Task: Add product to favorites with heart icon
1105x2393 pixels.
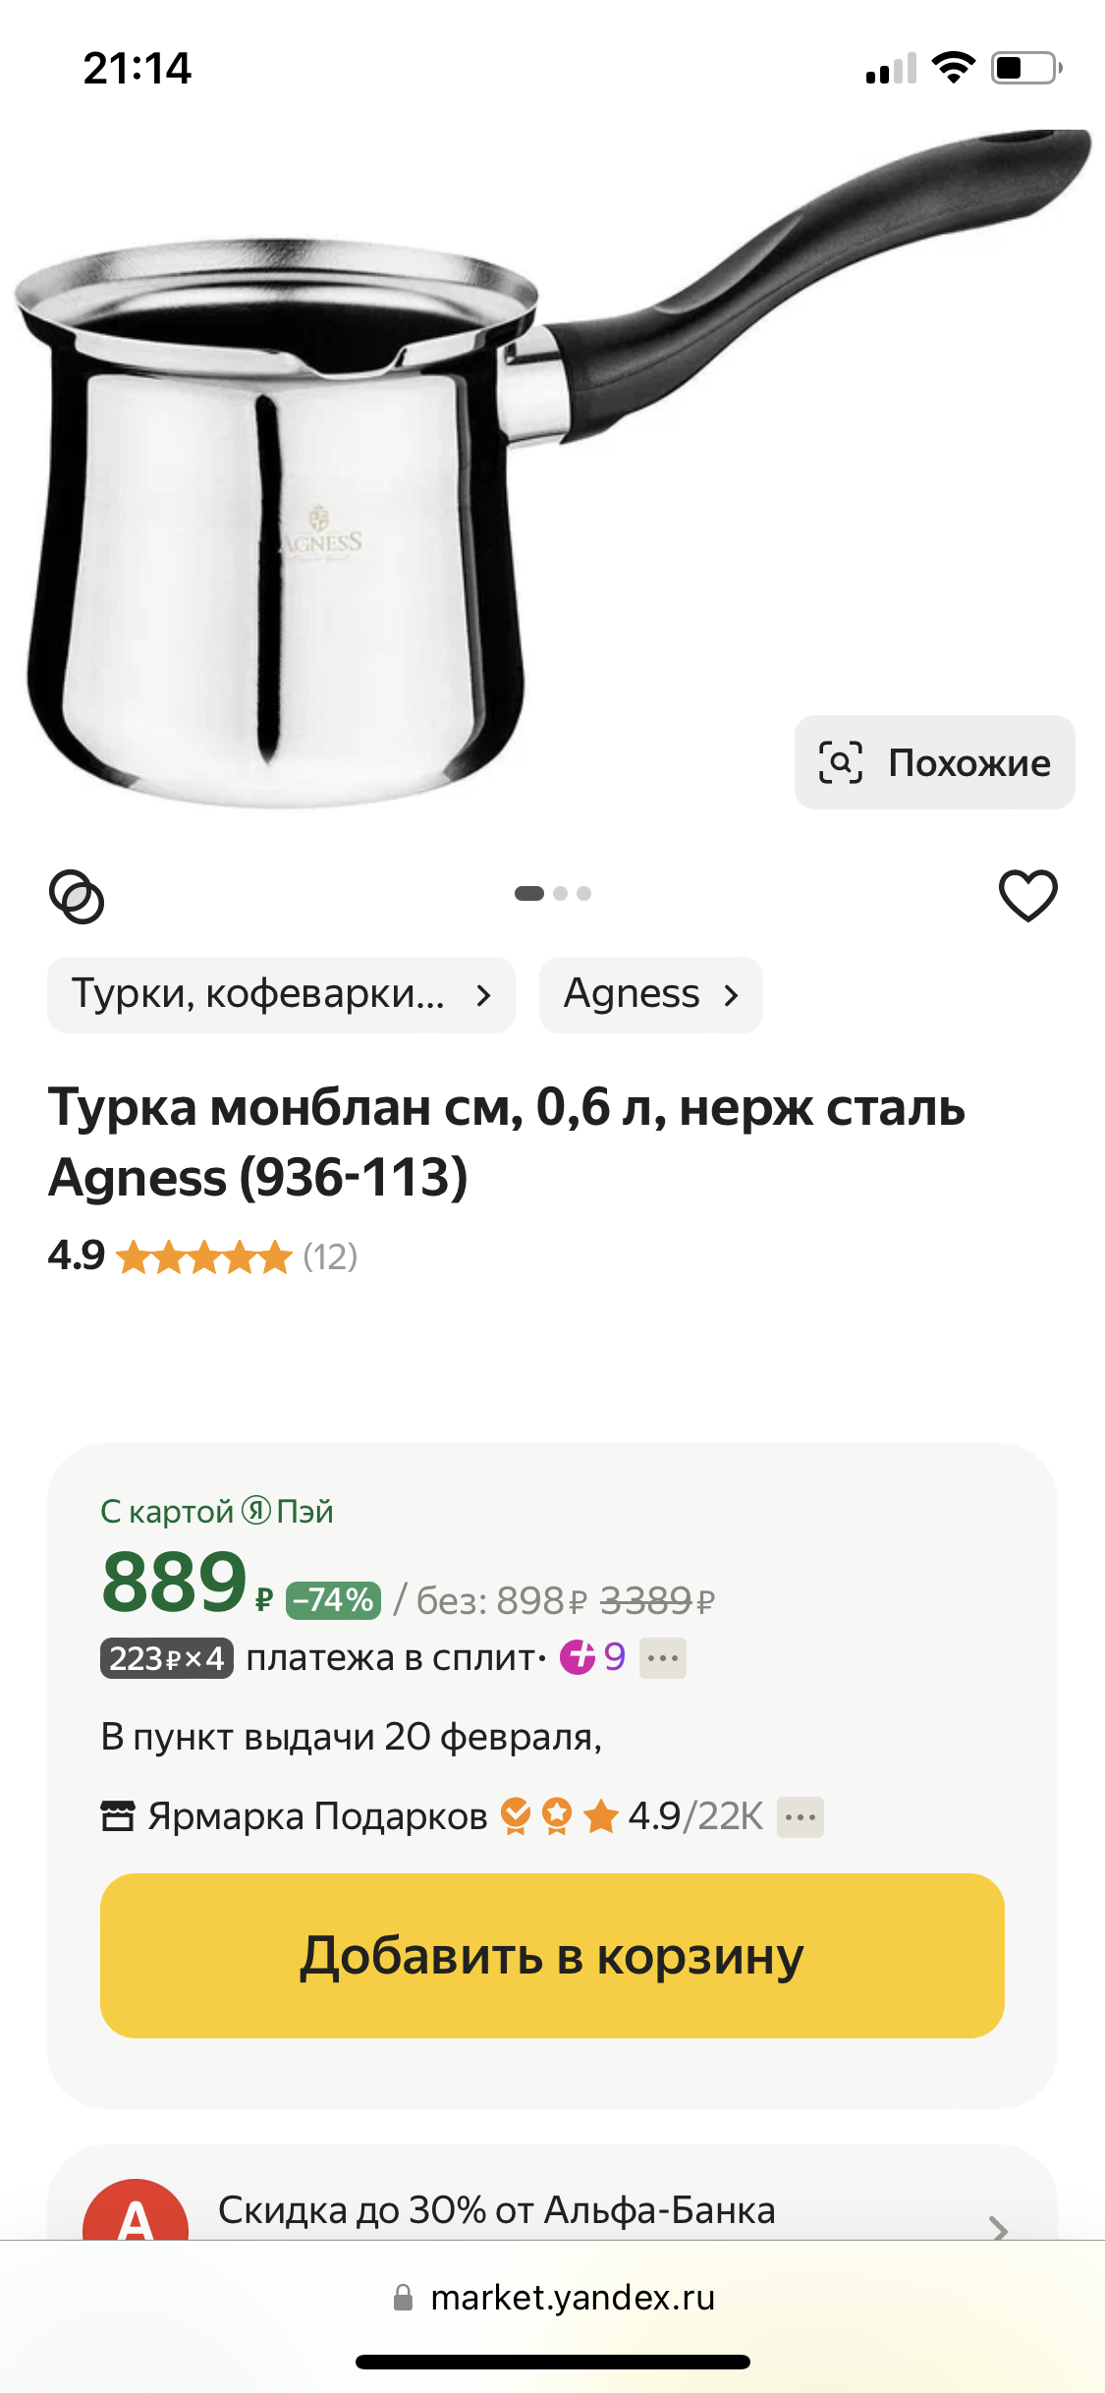Action: point(1027,895)
